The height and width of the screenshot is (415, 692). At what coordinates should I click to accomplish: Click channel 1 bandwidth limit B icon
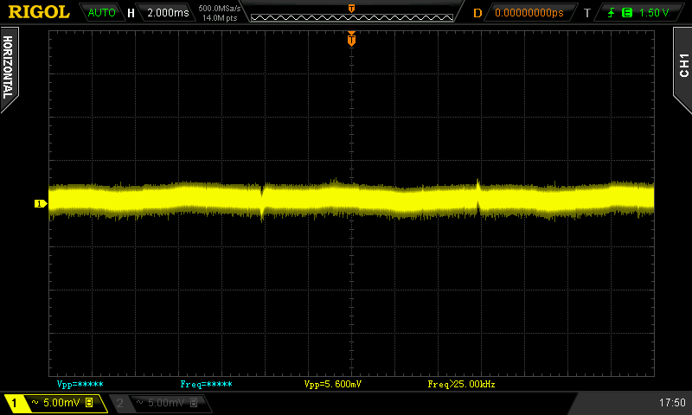89,403
